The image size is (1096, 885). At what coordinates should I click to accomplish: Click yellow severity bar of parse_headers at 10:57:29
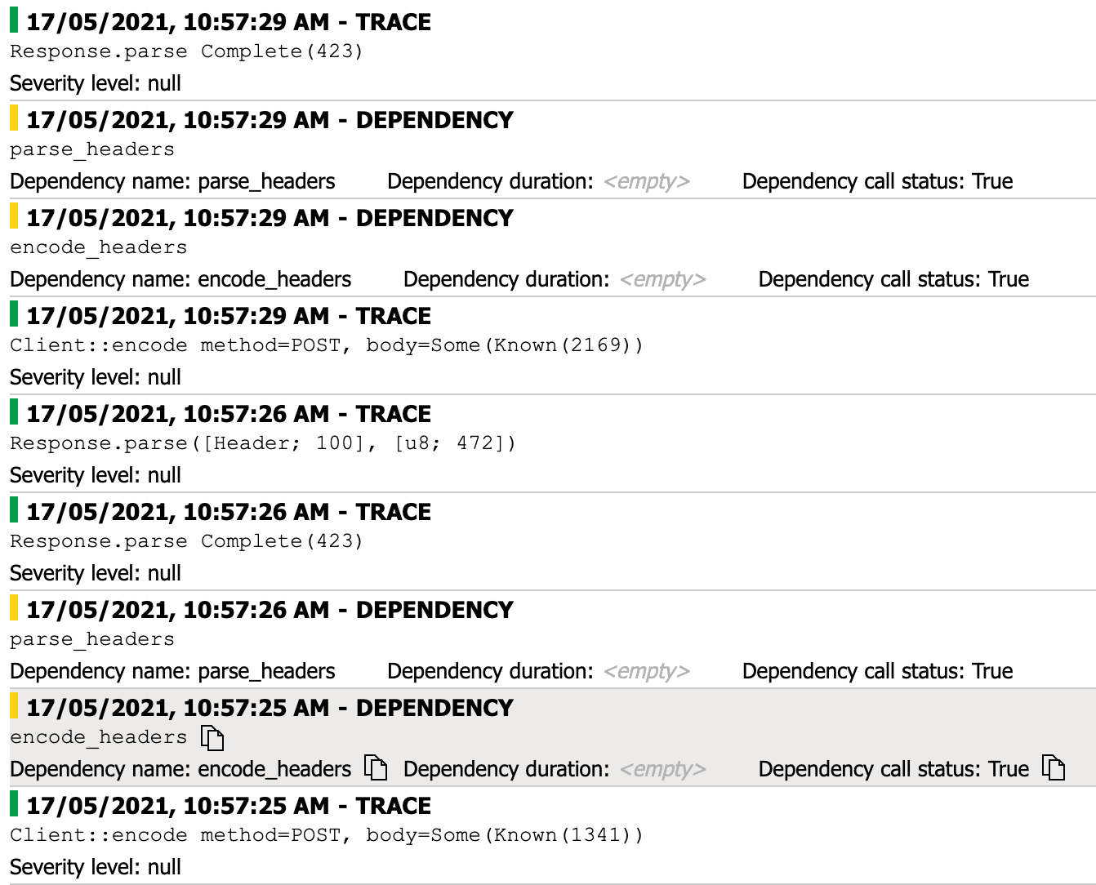[14, 119]
